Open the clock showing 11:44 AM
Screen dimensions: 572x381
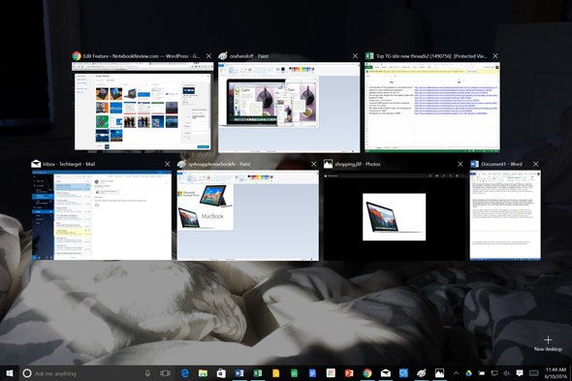tap(556, 373)
